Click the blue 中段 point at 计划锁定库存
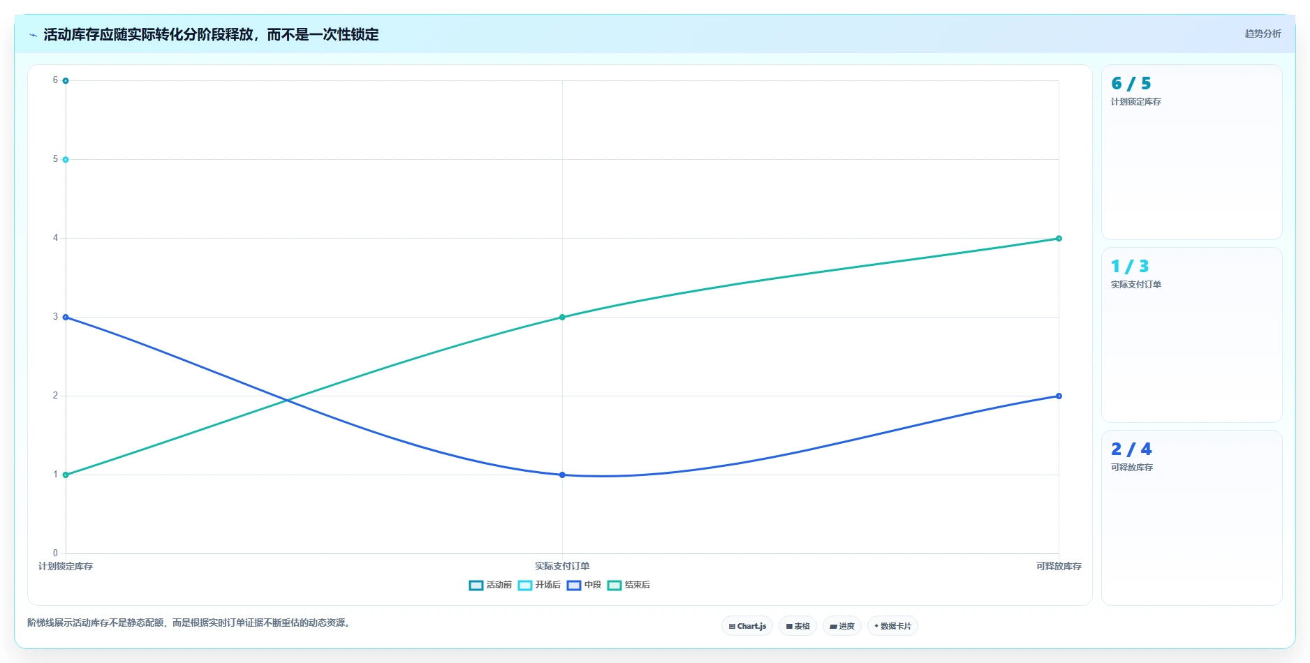This screenshot has height=663, width=1310. click(x=66, y=318)
